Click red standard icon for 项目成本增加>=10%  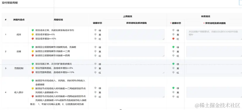(32, 39)
